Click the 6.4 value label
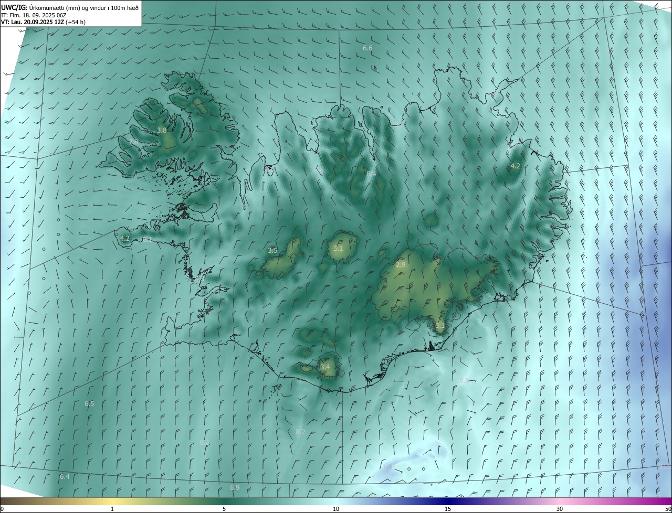The image size is (672, 513). [65, 477]
